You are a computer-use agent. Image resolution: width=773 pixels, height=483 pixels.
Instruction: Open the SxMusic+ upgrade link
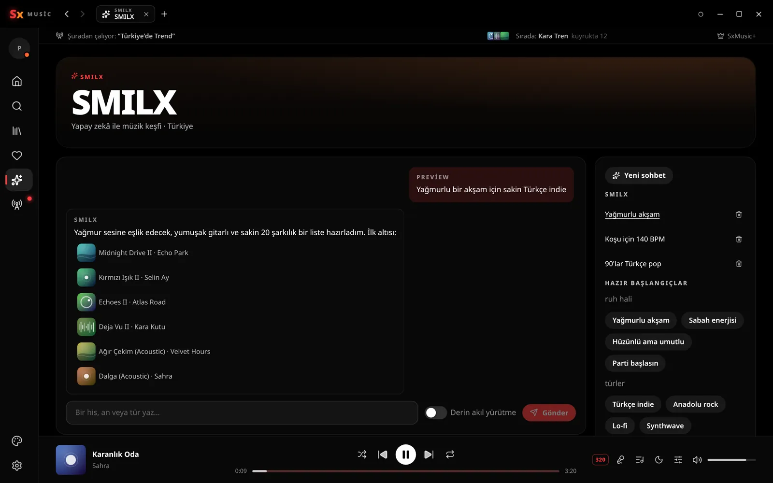coord(736,36)
